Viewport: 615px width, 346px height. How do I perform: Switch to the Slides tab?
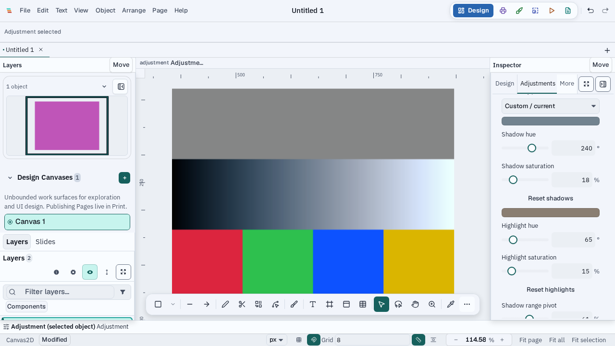tap(45, 242)
